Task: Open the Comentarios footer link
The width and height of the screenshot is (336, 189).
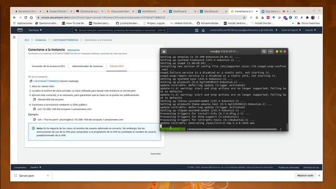Action: pyautogui.click(x=20, y=167)
